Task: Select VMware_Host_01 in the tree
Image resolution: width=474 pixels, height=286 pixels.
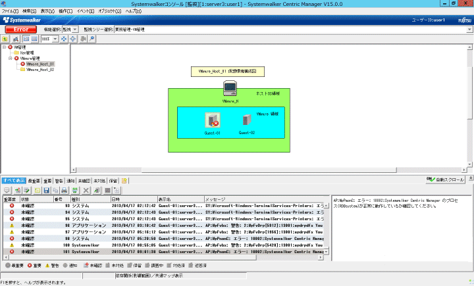Action: 40,64
